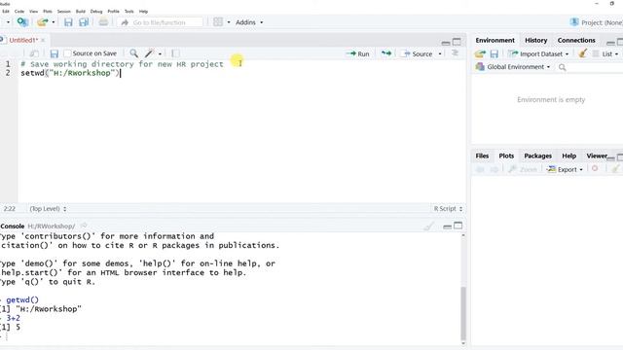Open the open-file recent files dropdown arrow
Image resolution: width=623 pixels, height=350 pixels.
pos(54,22)
